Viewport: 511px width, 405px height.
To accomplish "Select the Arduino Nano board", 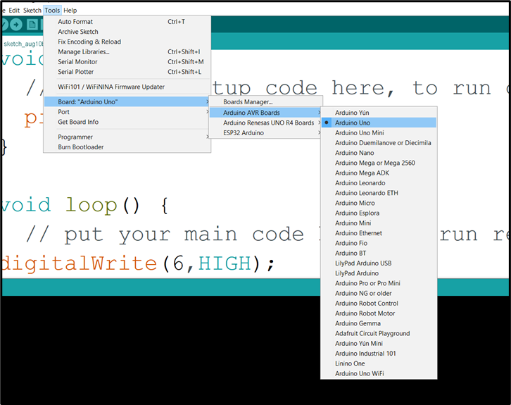I will [x=379, y=153].
